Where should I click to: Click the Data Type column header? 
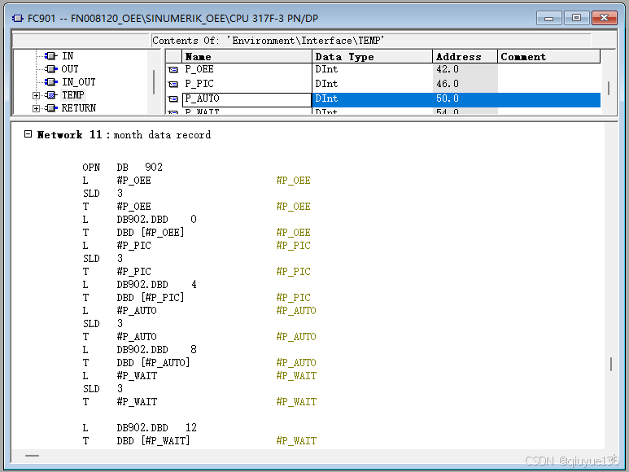[372, 56]
